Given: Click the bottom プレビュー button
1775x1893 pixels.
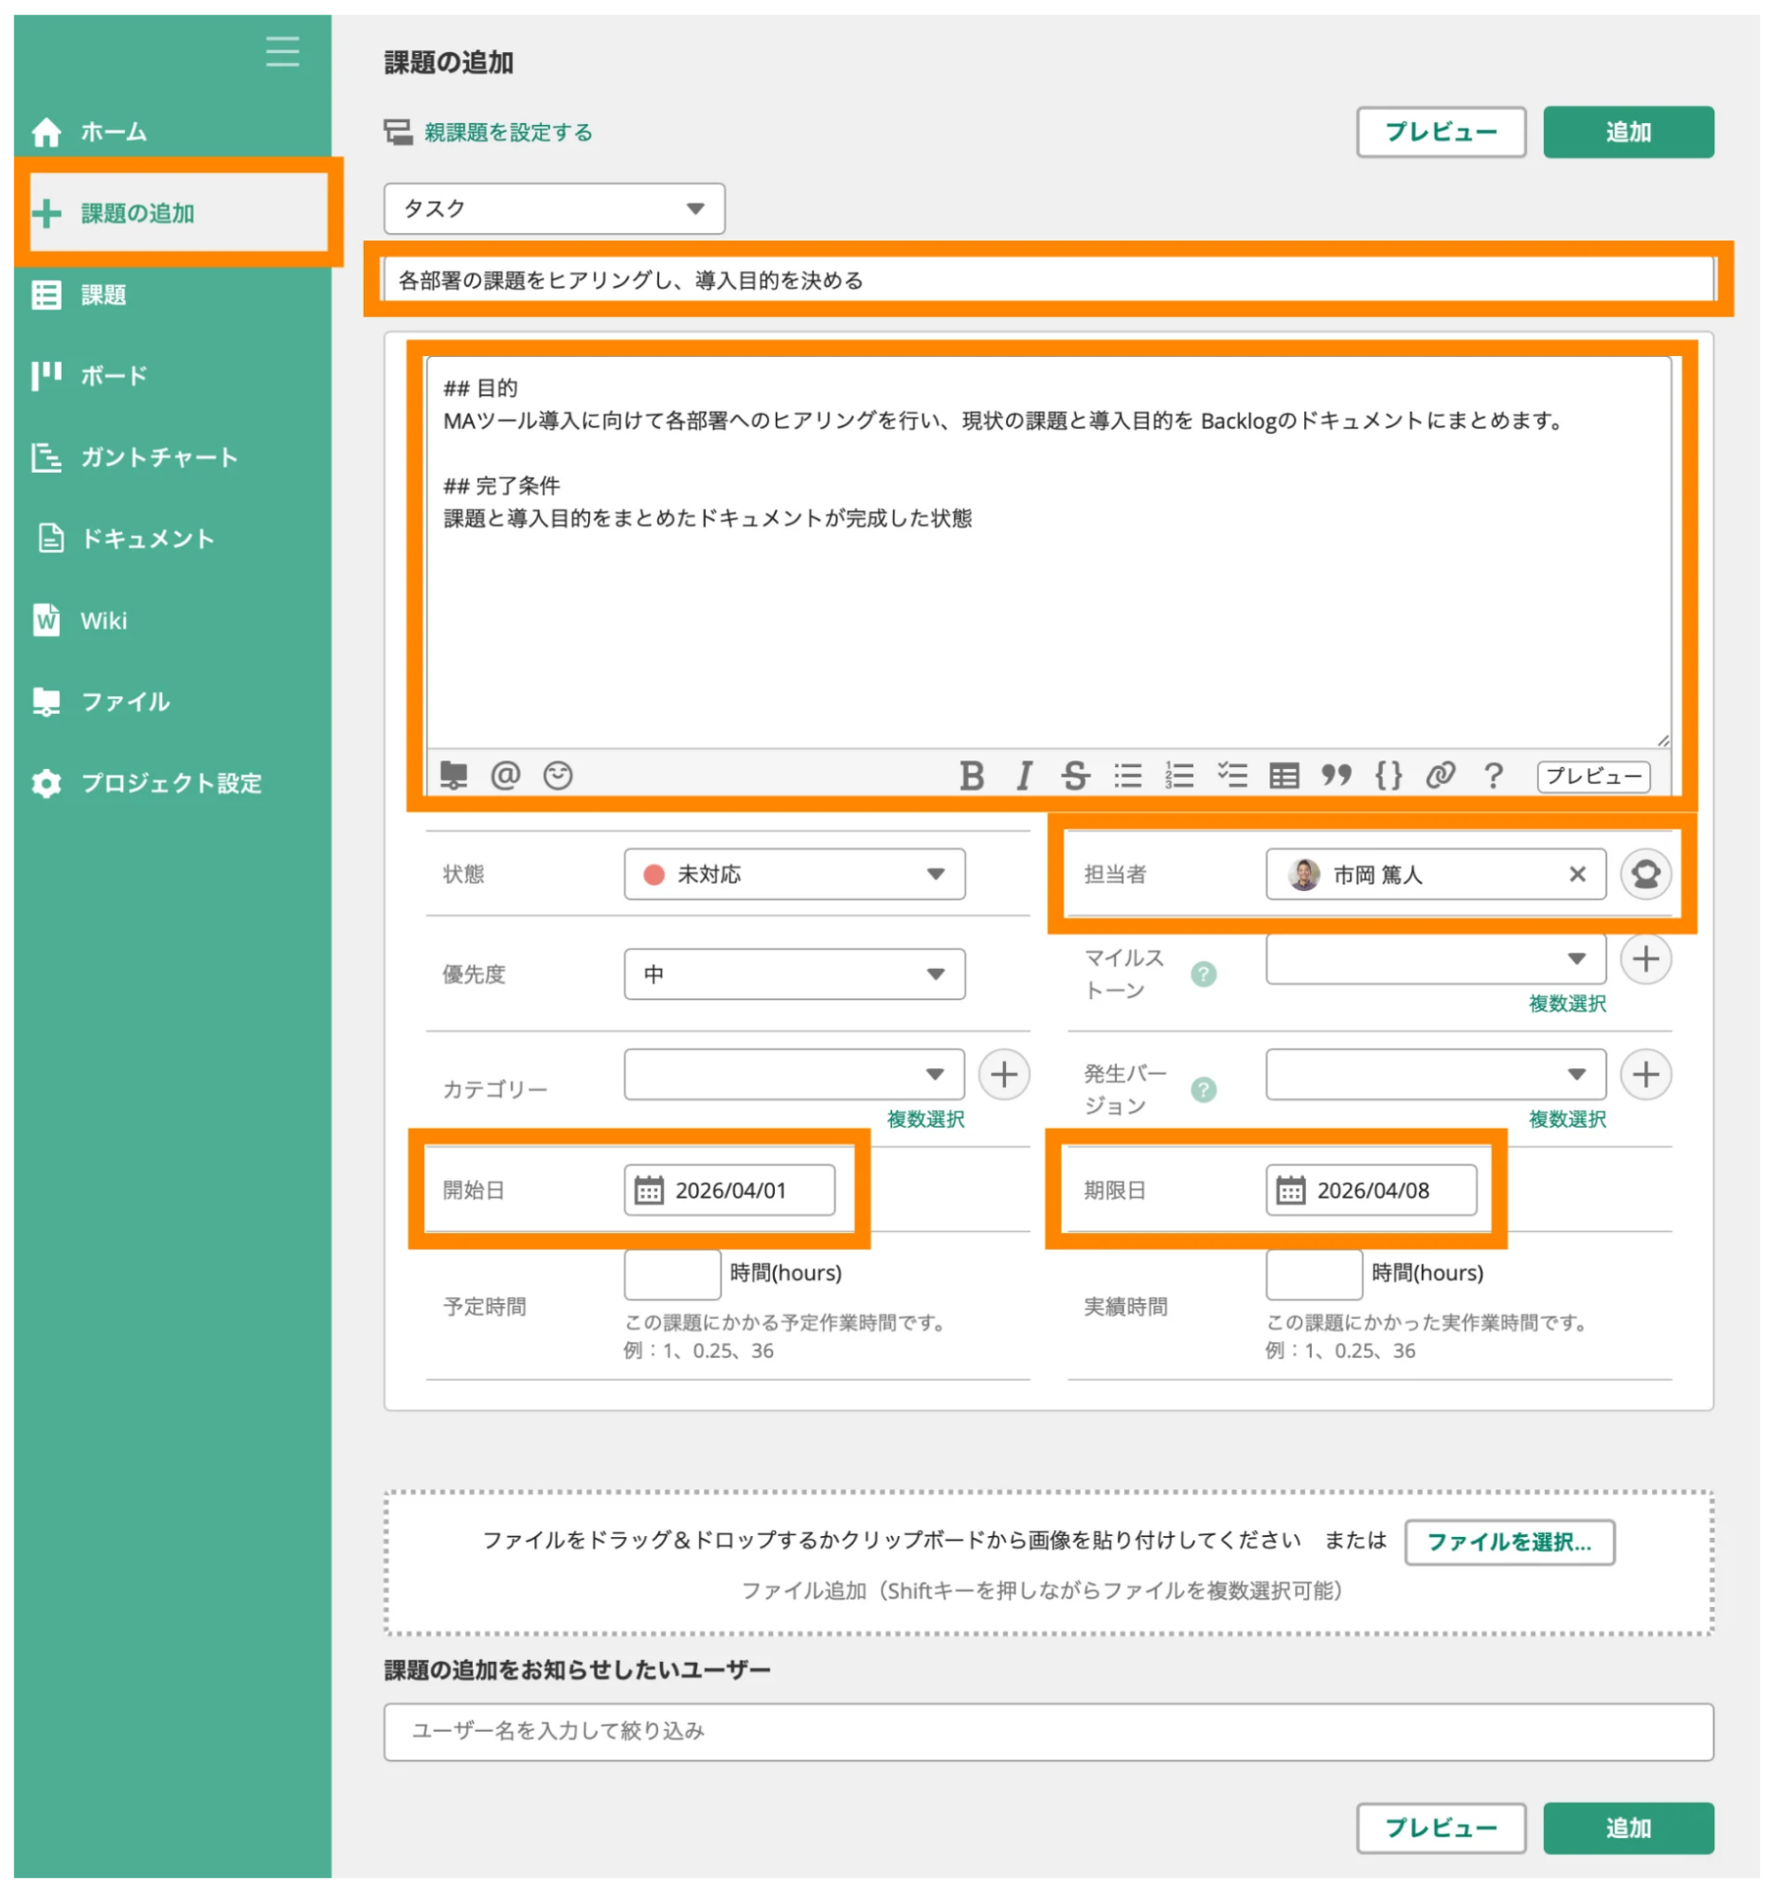Looking at the screenshot, I should 1441,1829.
